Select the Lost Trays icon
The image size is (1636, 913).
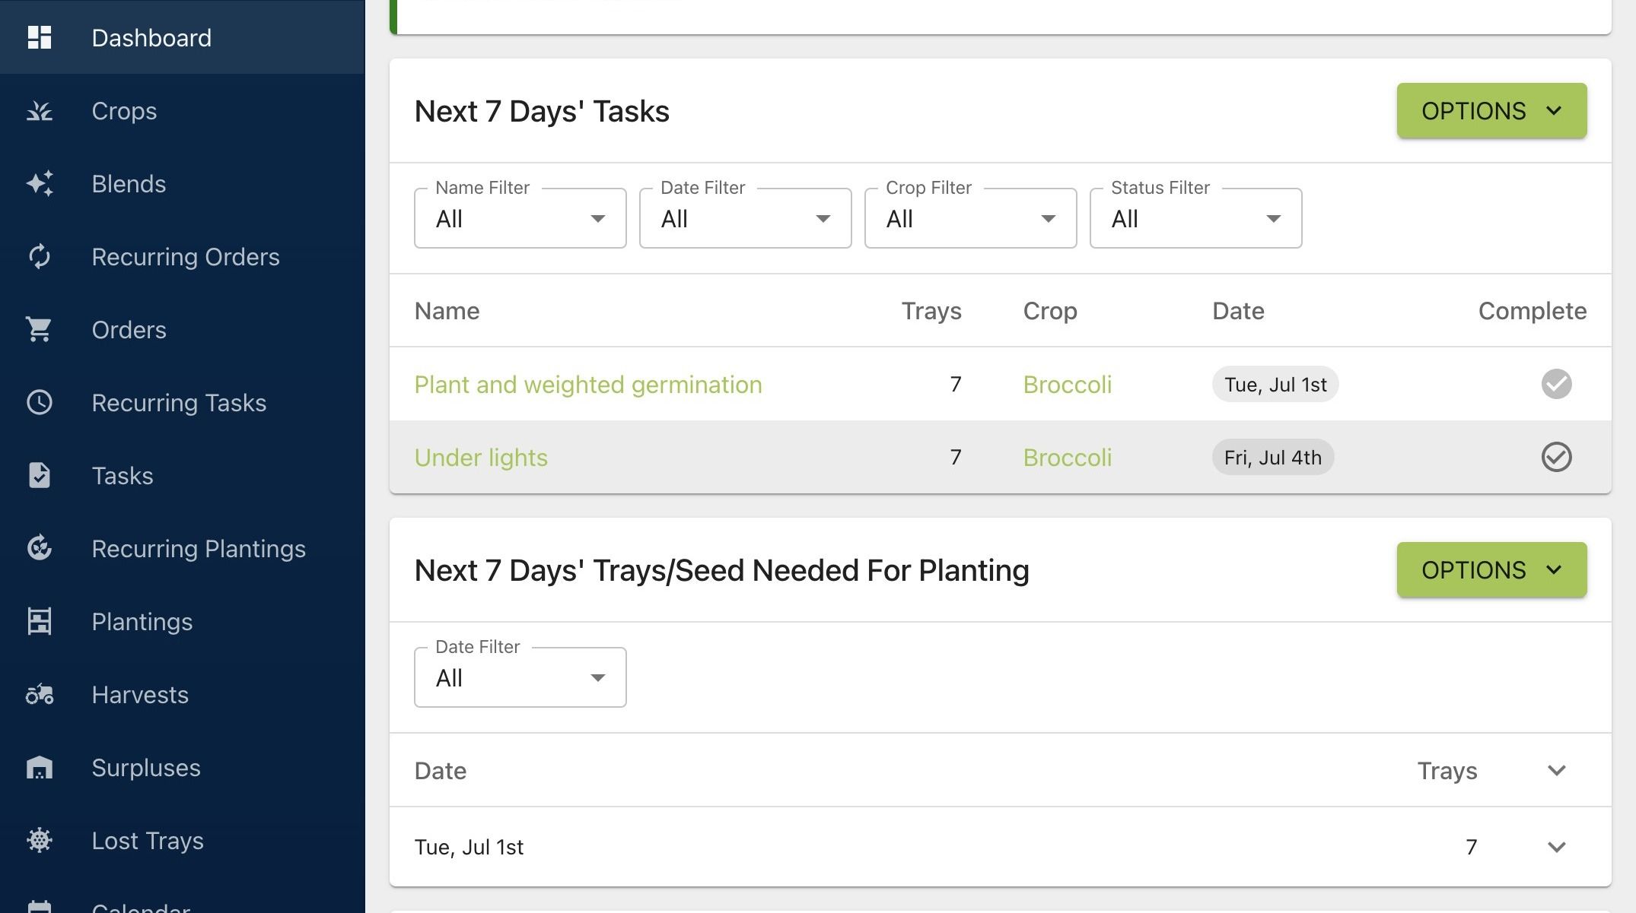(40, 841)
